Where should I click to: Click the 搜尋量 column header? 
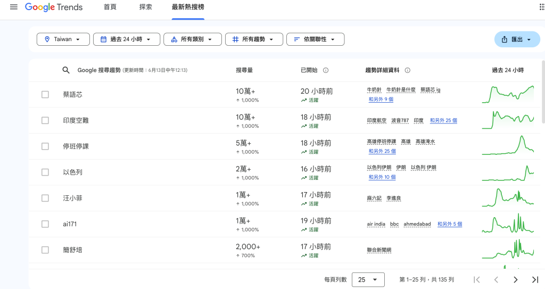(x=244, y=70)
